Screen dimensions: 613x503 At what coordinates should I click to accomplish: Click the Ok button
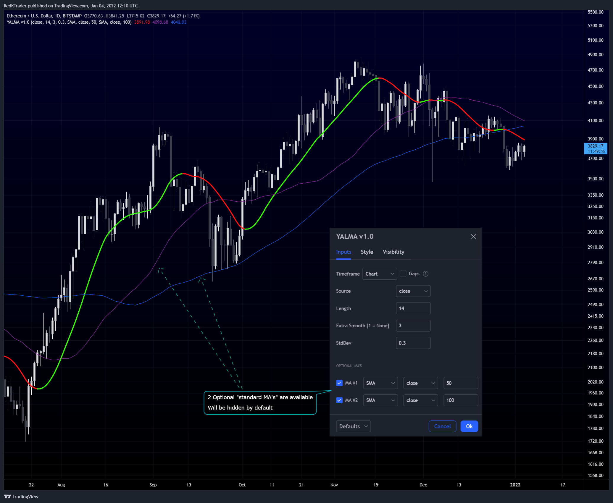pyautogui.click(x=469, y=426)
